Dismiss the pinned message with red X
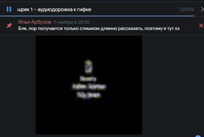 pyautogui.click(x=201, y=26)
